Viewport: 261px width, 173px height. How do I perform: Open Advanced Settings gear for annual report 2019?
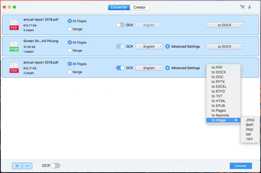167,68
